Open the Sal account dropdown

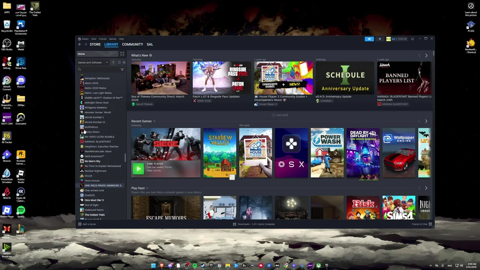[x=396, y=39]
